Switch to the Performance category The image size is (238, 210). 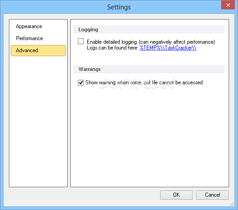coord(29,38)
